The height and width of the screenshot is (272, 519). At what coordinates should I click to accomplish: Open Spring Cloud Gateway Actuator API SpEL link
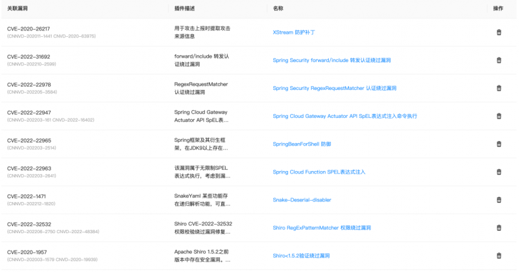345,116
